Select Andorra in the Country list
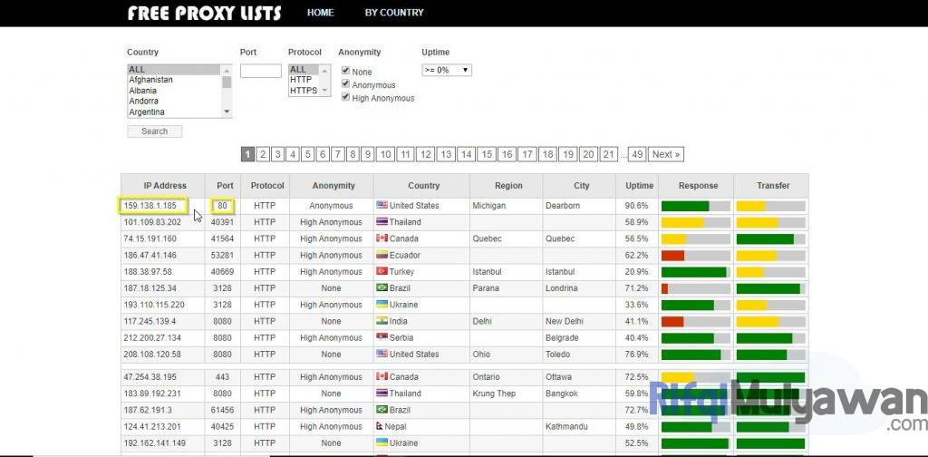Viewport: 928px width, 457px height. [174, 102]
